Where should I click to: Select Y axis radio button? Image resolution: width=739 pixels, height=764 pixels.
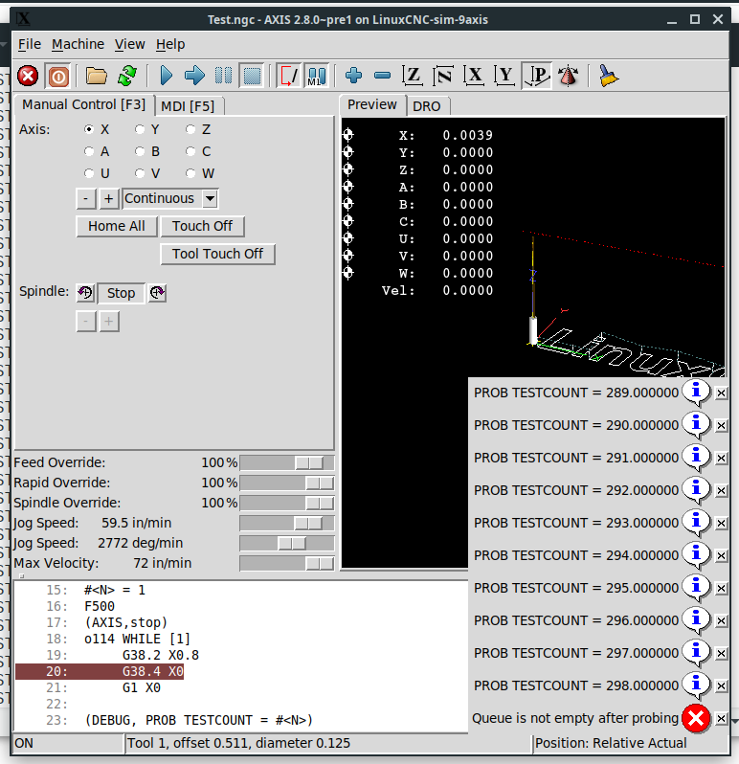point(140,129)
